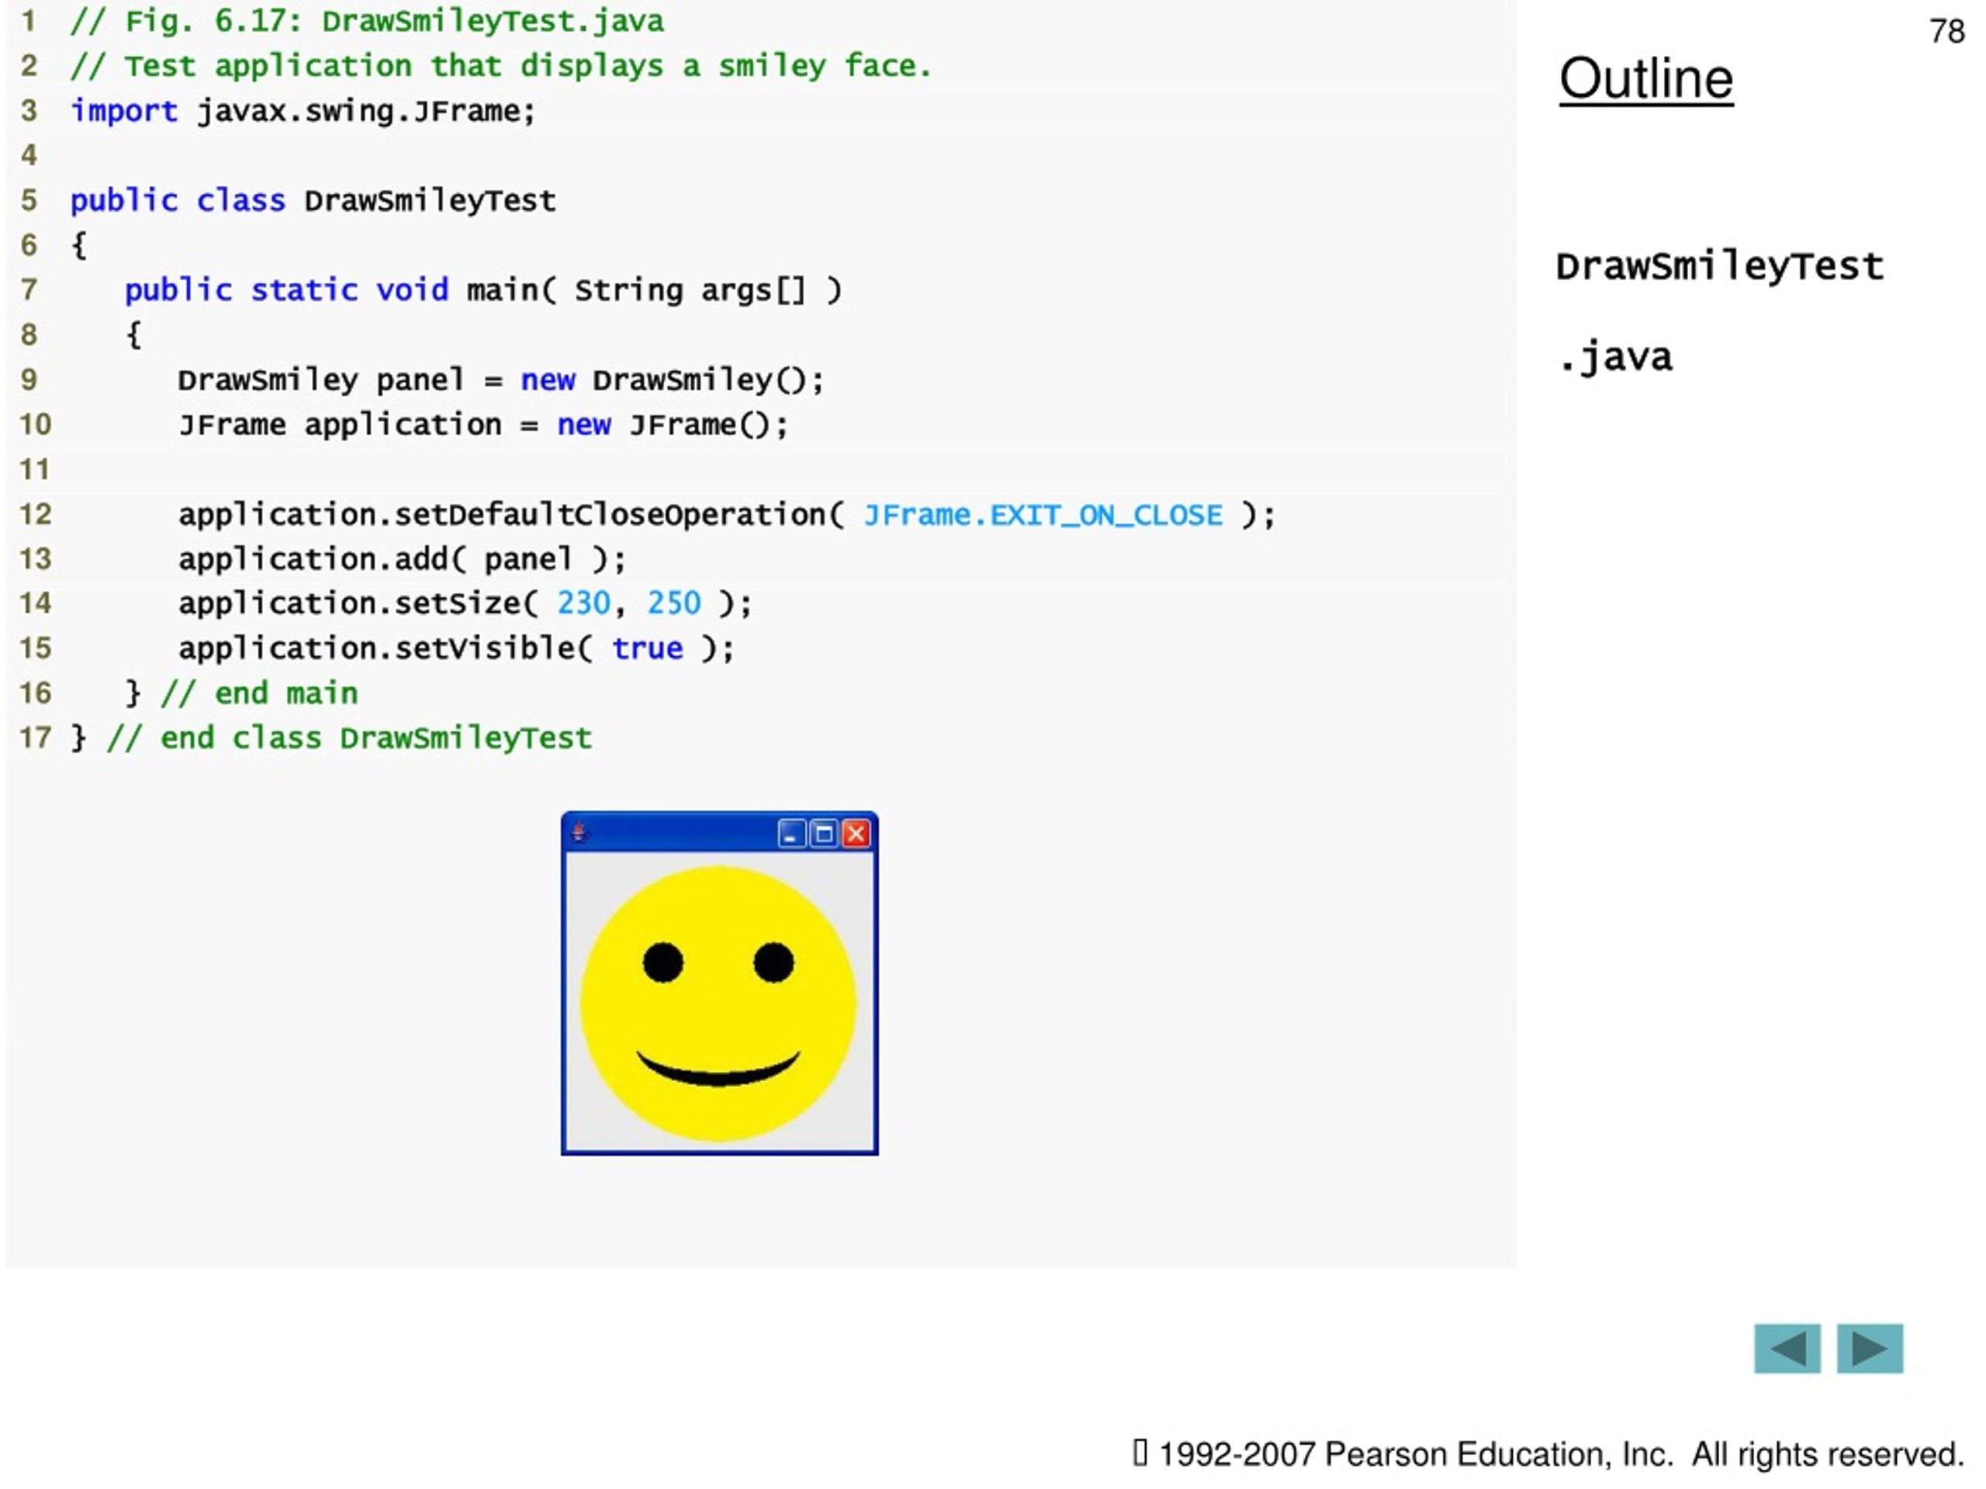The height and width of the screenshot is (1489, 1986).
Task: Click the Outline heading link
Action: [1645, 79]
